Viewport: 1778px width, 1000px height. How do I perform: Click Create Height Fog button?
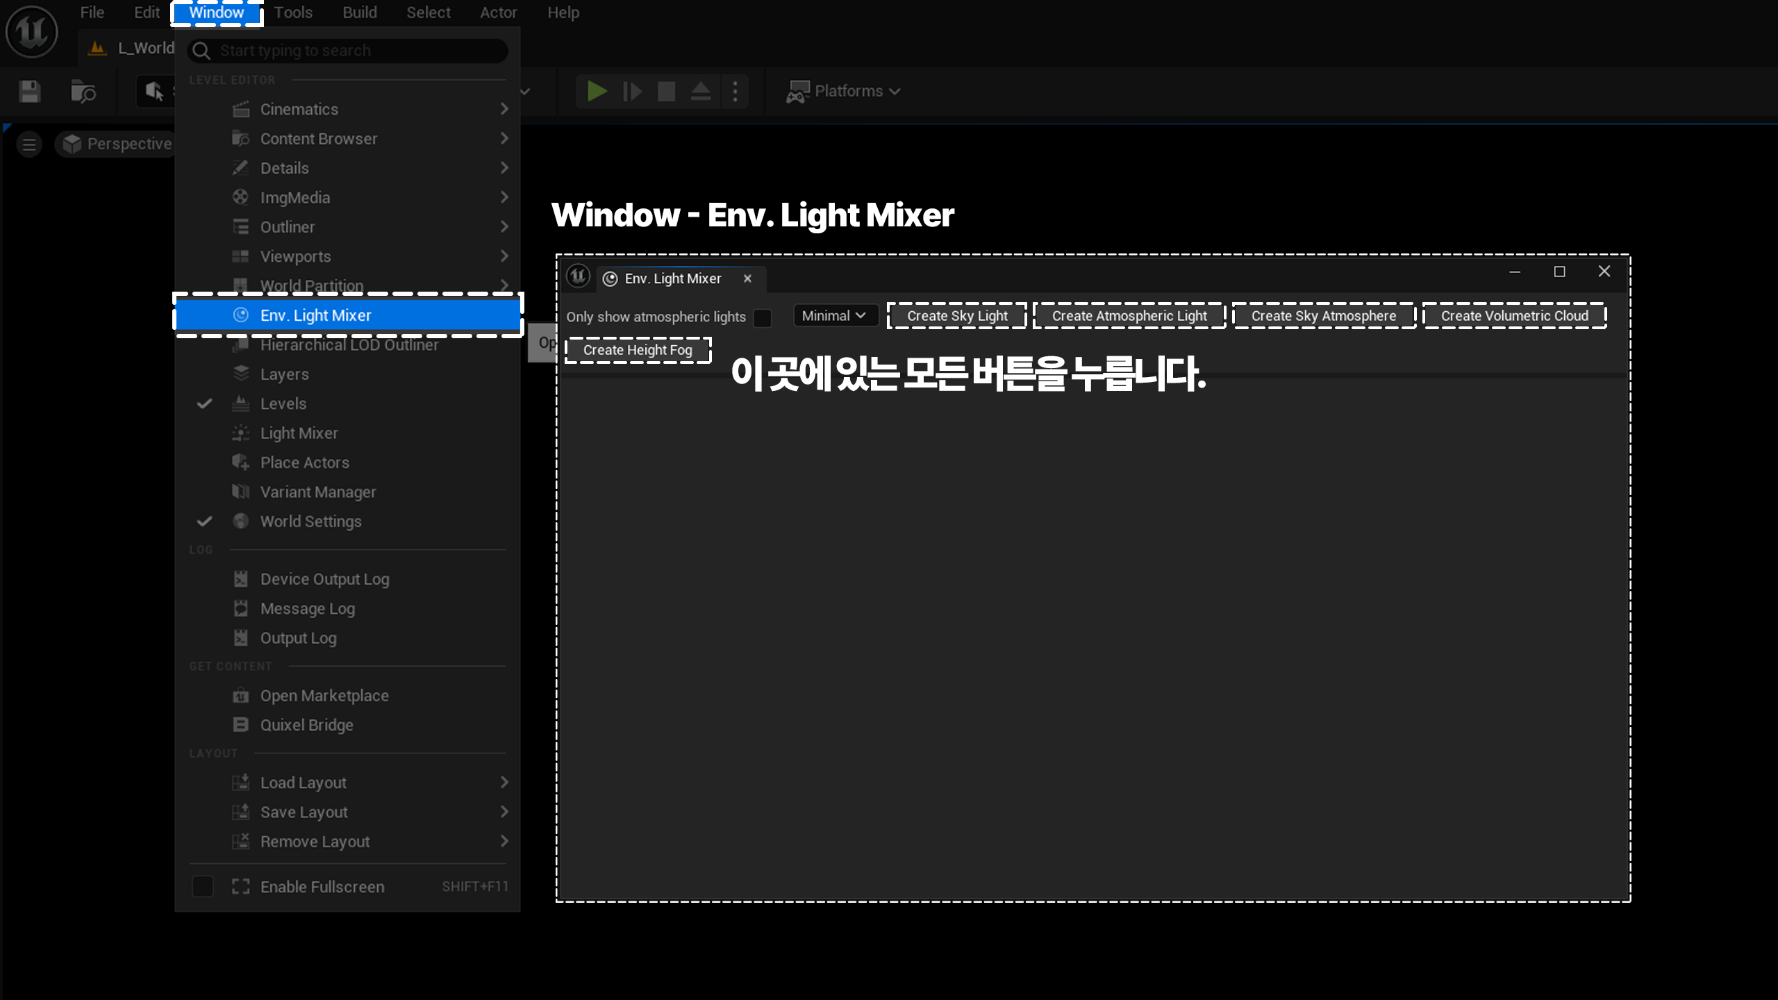638,350
